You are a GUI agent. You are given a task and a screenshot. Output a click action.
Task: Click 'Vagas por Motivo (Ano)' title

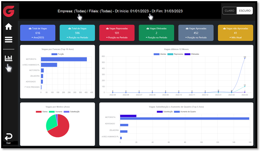tap(58, 107)
